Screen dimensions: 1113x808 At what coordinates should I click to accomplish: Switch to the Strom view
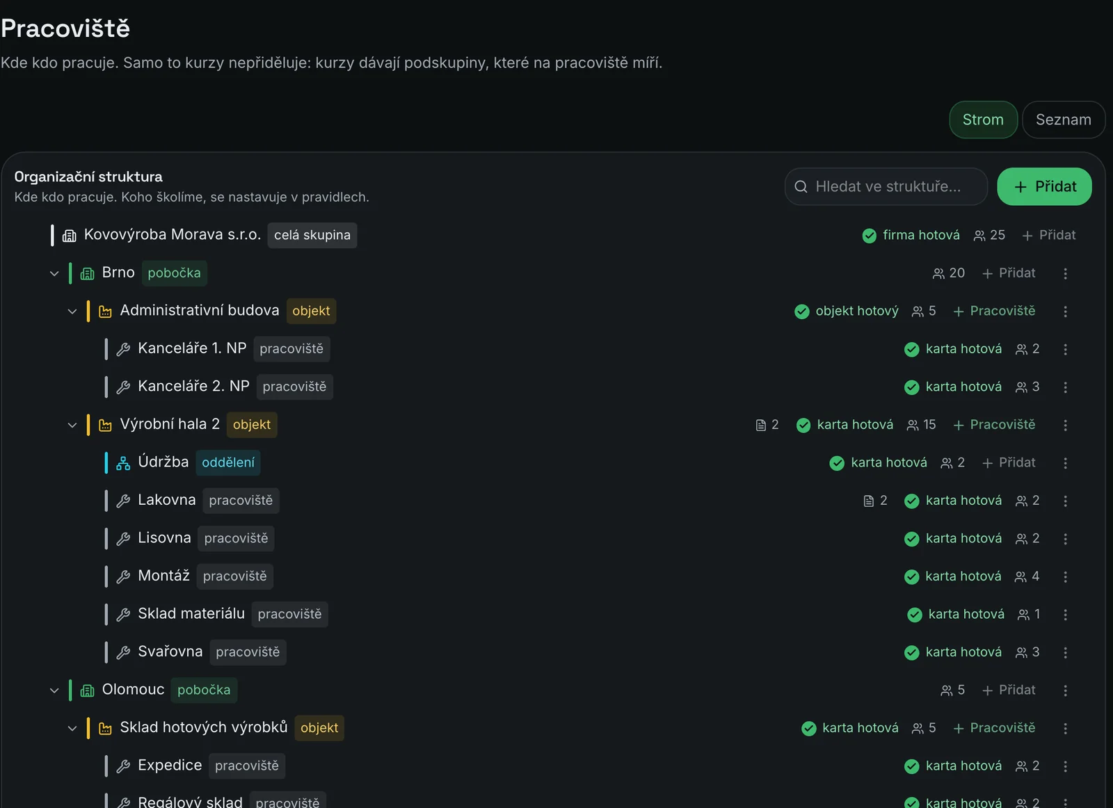tap(983, 120)
